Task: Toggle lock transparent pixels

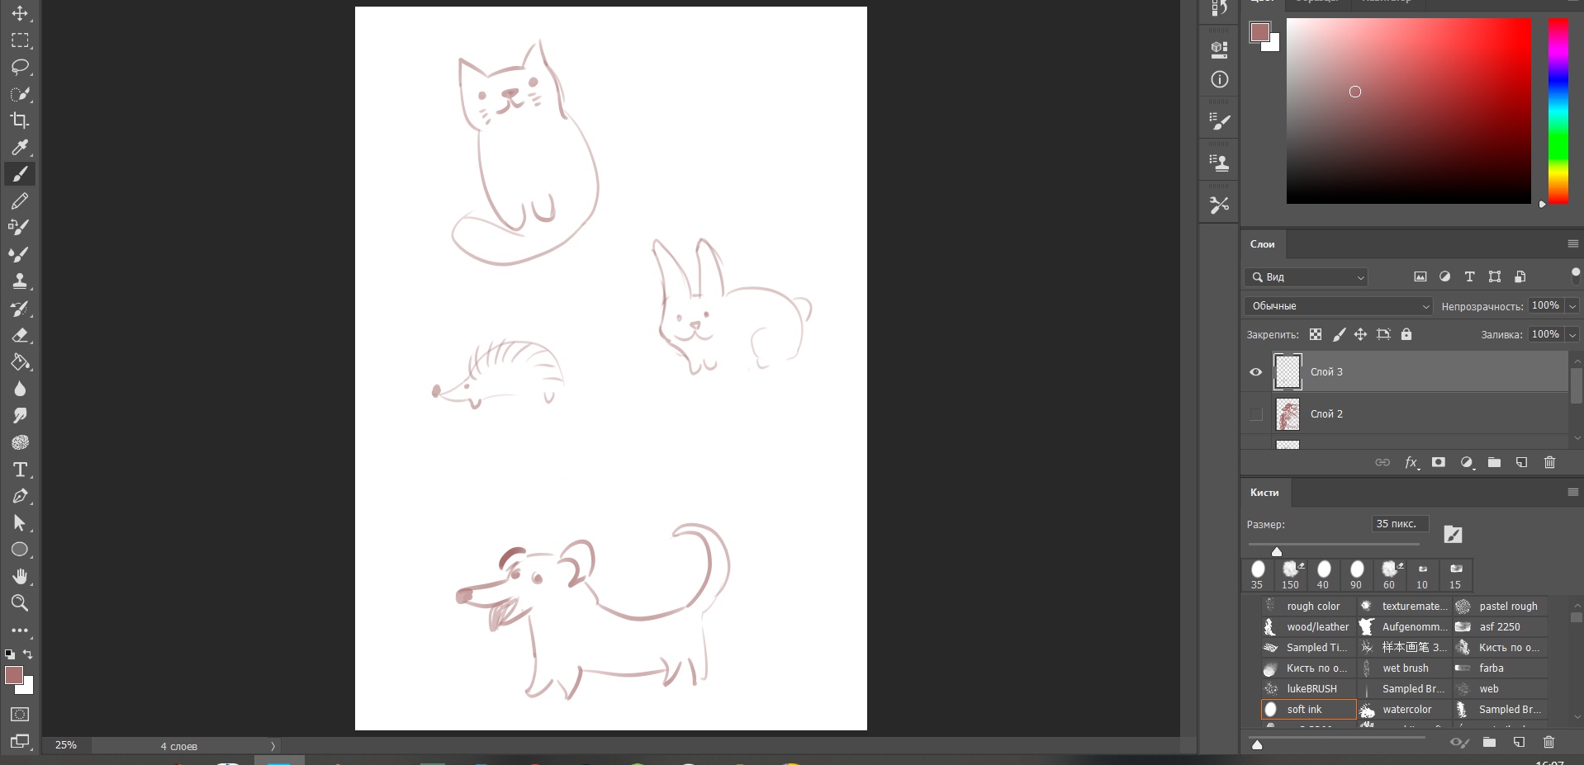Action: click(1316, 334)
